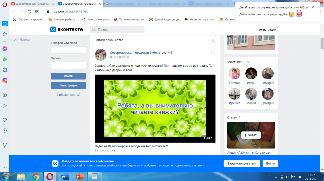The height and width of the screenshot is (181, 324).
Task: Open PowerPoint from taskbar
Action: click(x=79, y=177)
